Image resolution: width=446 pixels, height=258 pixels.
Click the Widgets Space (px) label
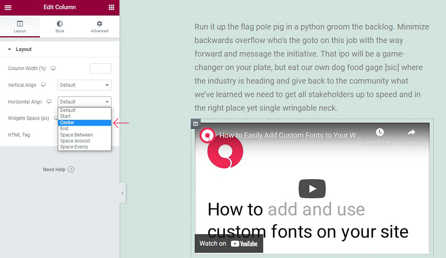coord(29,118)
